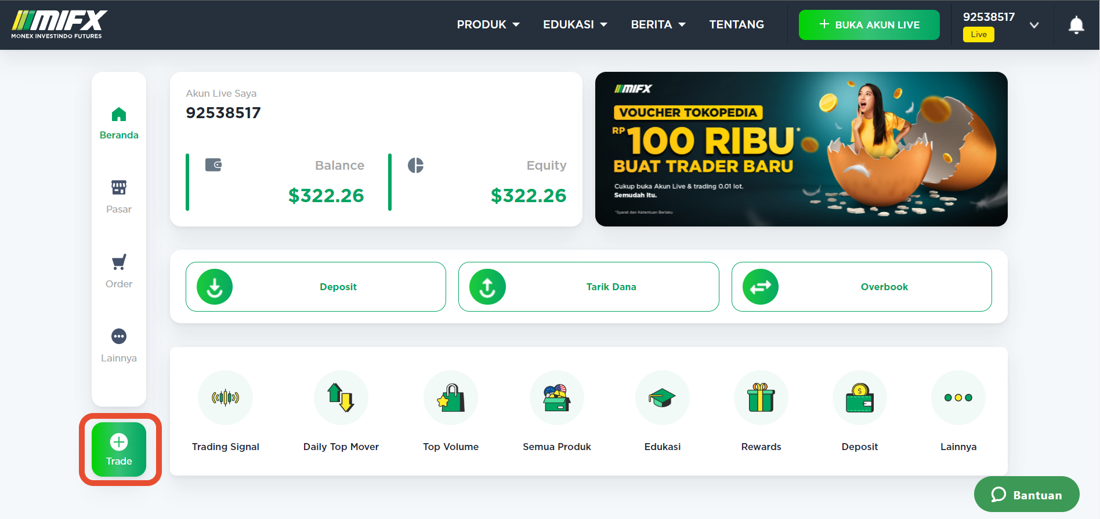Click the BUKA AKUN LIVE button
The image size is (1100, 519).
[x=869, y=25]
